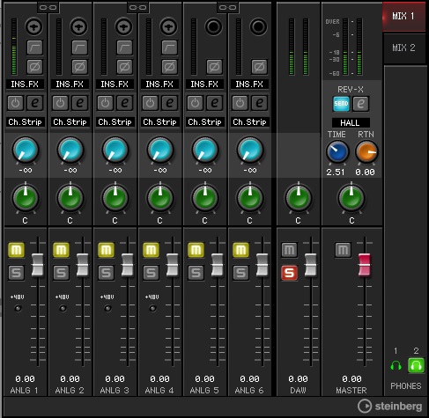Click the DAW channel fader handle
This screenshot has height=418, width=429.
click(x=311, y=265)
